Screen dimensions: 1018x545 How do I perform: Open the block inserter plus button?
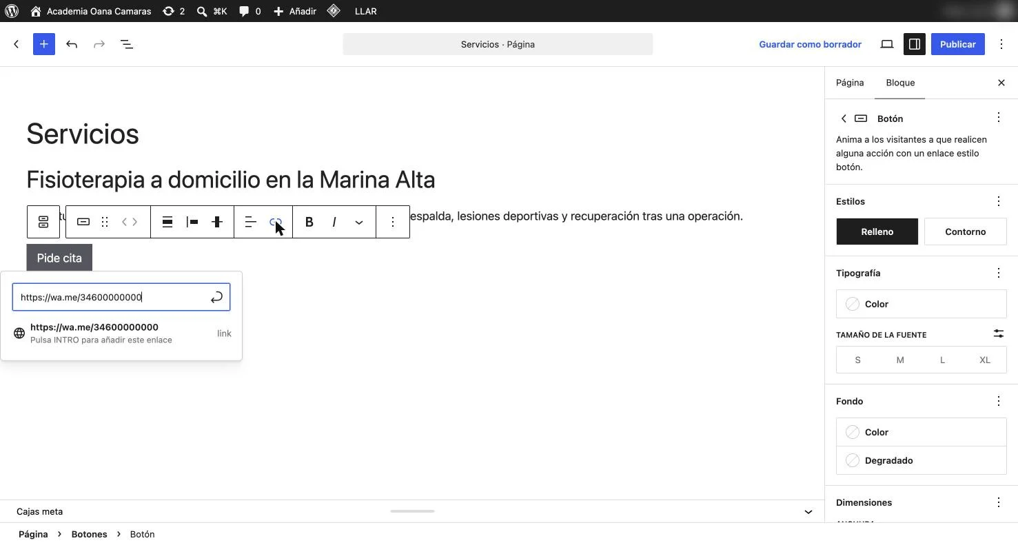click(43, 44)
